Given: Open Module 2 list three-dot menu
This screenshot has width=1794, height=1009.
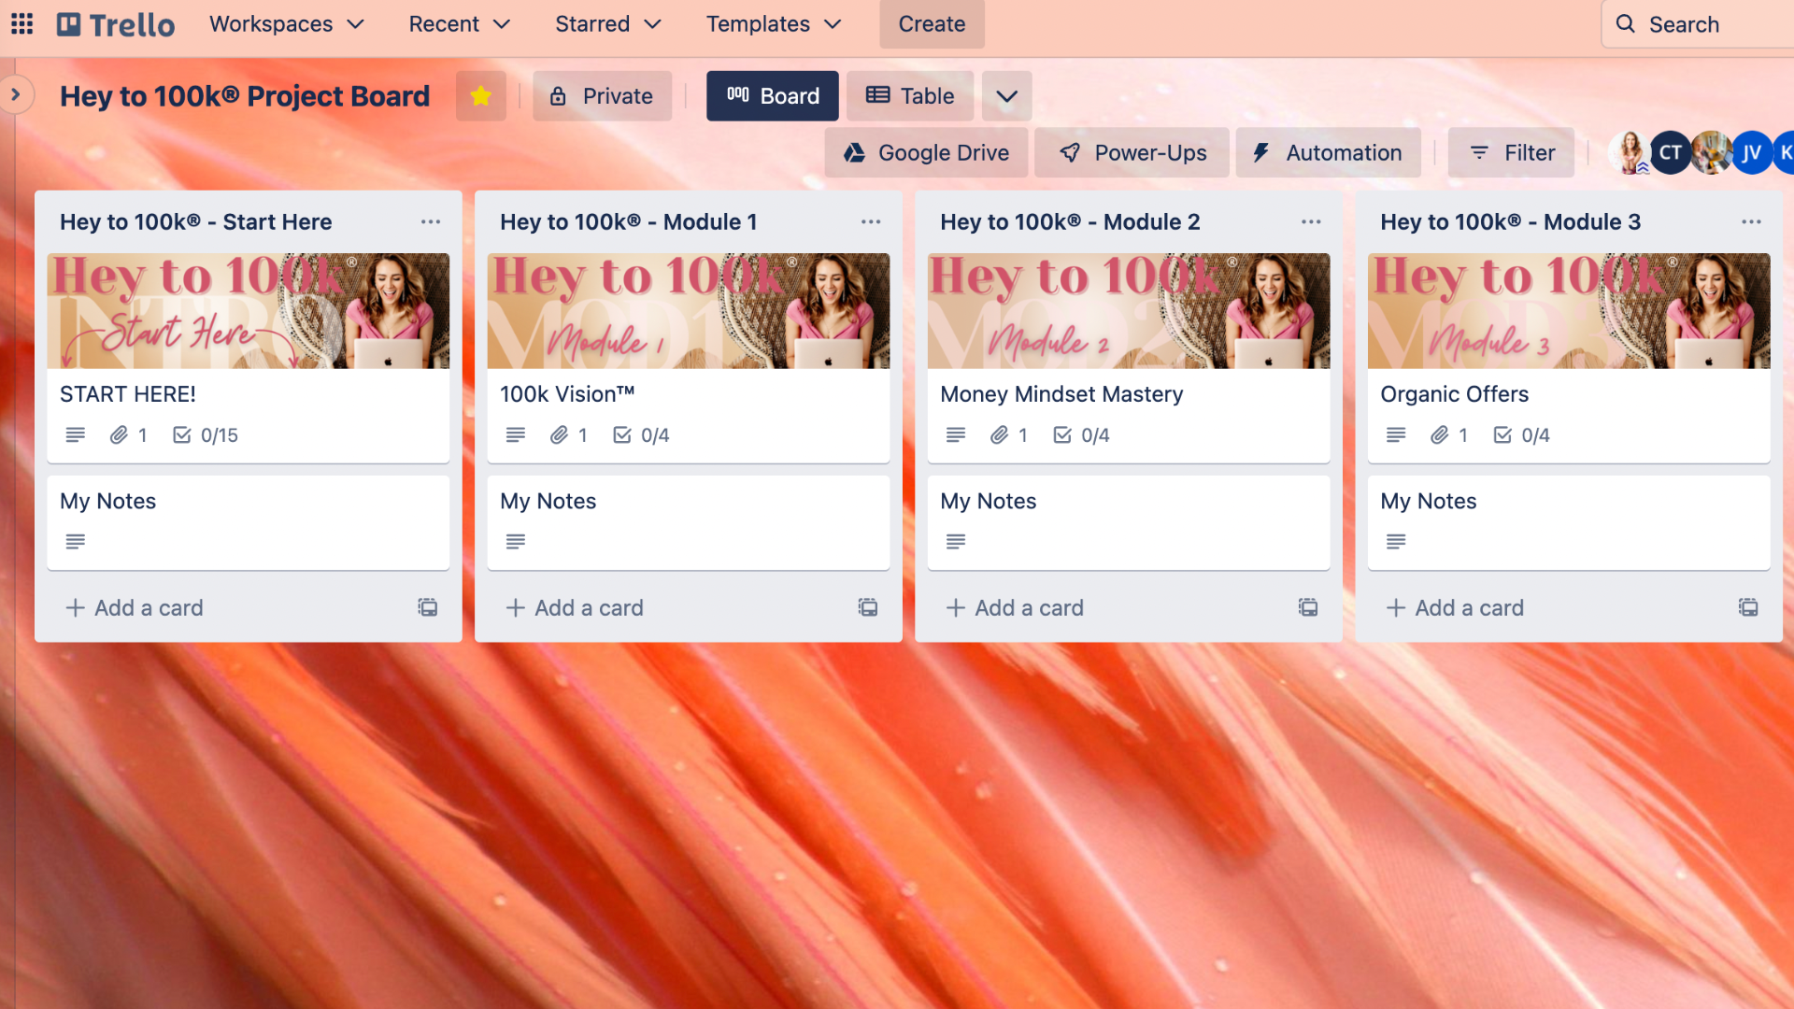Looking at the screenshot, I should 1310,222.
